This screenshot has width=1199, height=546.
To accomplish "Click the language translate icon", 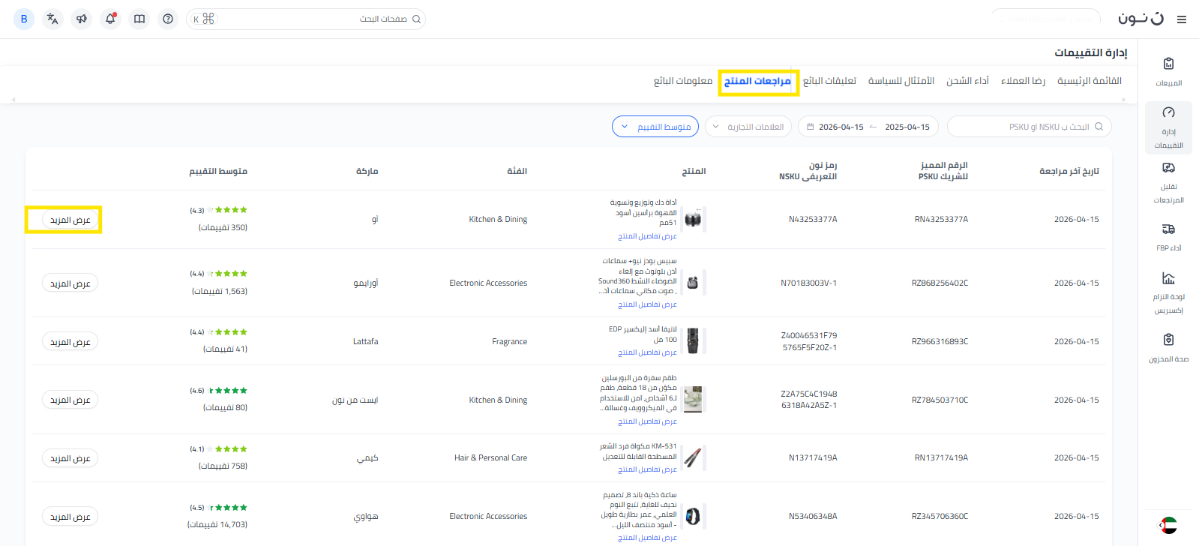I will click(x=52, y=19).
